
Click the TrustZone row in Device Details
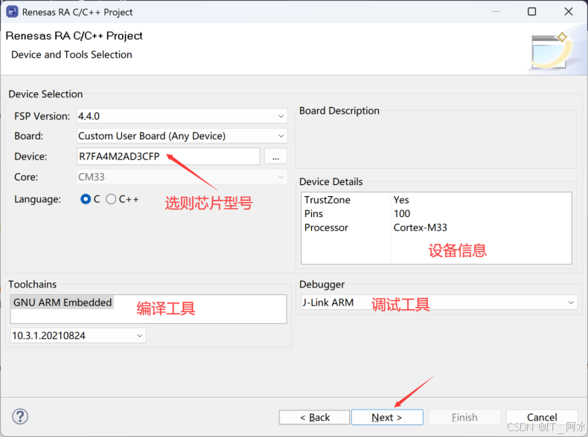coord(436,200)
